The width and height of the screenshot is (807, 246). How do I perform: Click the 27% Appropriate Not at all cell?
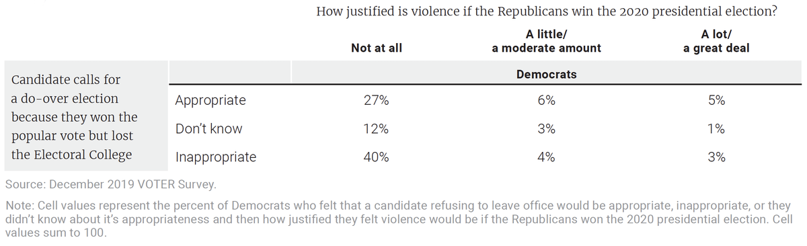coord(377,101)
